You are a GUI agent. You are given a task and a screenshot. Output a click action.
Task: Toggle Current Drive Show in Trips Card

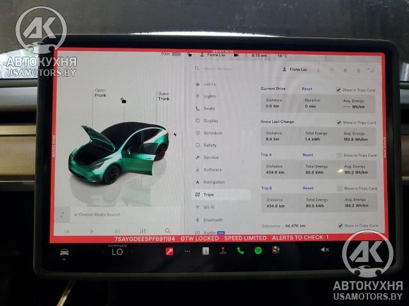click(338, 90)
